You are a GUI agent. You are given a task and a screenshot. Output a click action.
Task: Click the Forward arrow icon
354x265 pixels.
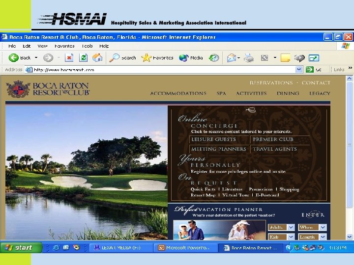[x=48, y=58]
